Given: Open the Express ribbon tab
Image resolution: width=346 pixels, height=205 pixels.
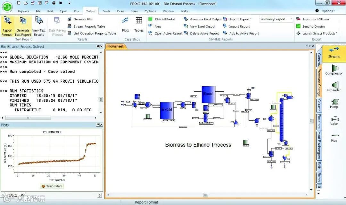Looking at the screenshot, I should tap(23, 11).
